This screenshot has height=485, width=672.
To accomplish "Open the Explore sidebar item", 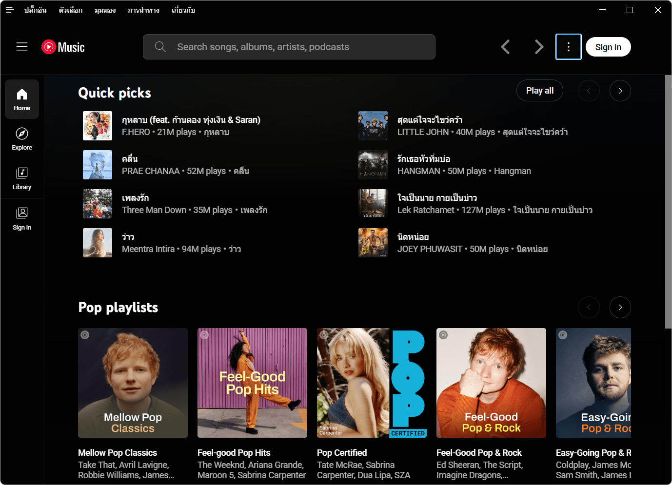I will pos(22,139).
